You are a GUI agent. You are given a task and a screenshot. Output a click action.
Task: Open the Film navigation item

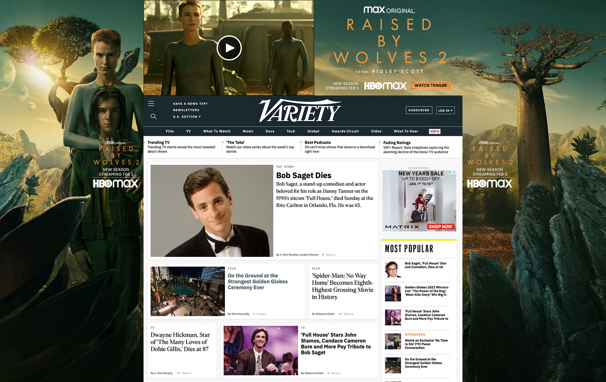coord(170,131)
